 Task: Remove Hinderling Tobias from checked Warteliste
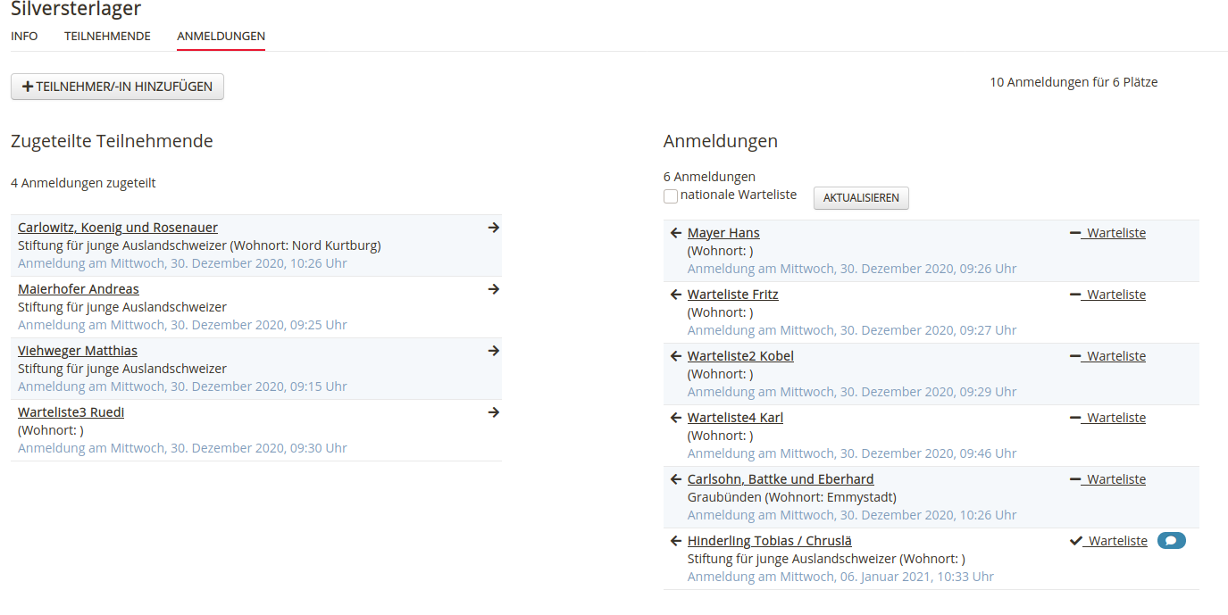pyautogui.click(x=1108, y=541)
